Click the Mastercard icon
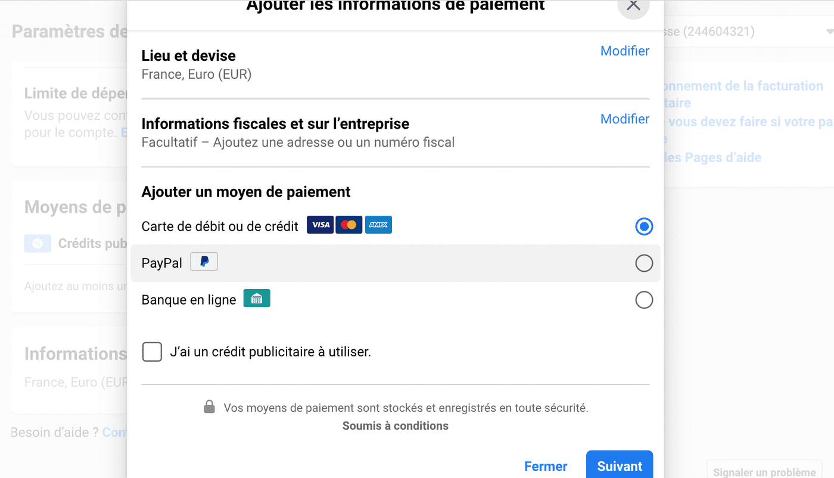 (349, 225)
